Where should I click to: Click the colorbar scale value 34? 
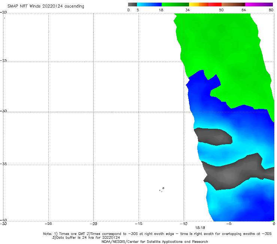click(x=188, y=10)
